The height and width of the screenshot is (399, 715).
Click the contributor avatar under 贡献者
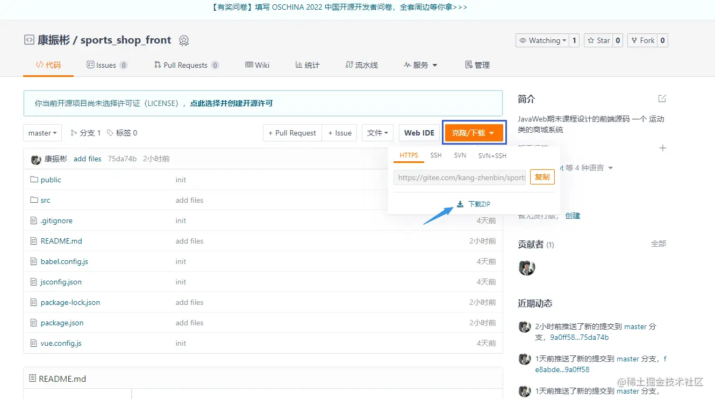(x=526, y=267)
